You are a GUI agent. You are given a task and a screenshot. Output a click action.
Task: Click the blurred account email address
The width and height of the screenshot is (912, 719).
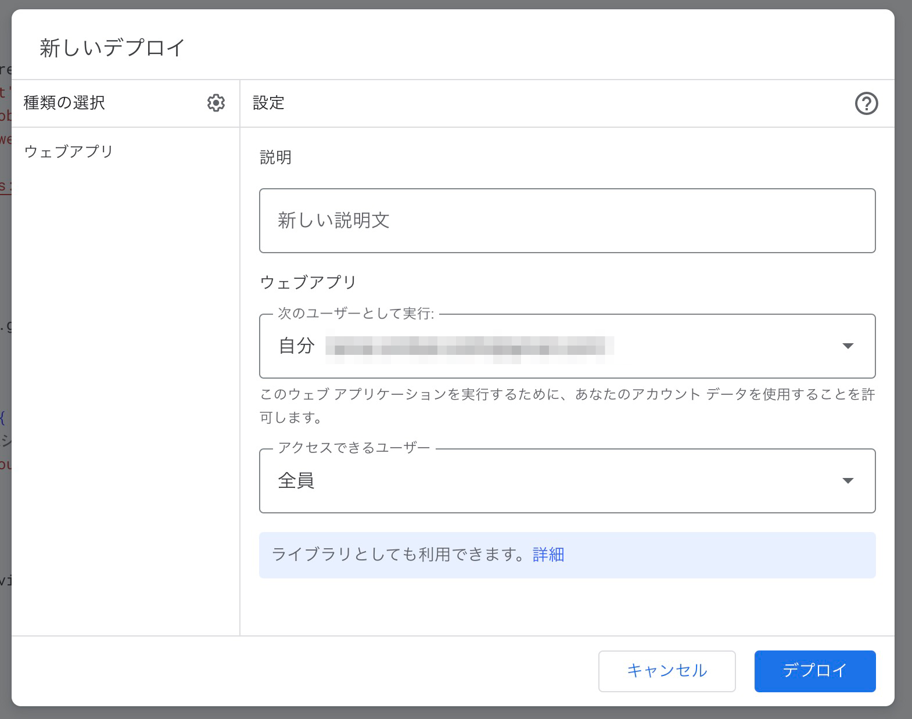tap(469, 346)
